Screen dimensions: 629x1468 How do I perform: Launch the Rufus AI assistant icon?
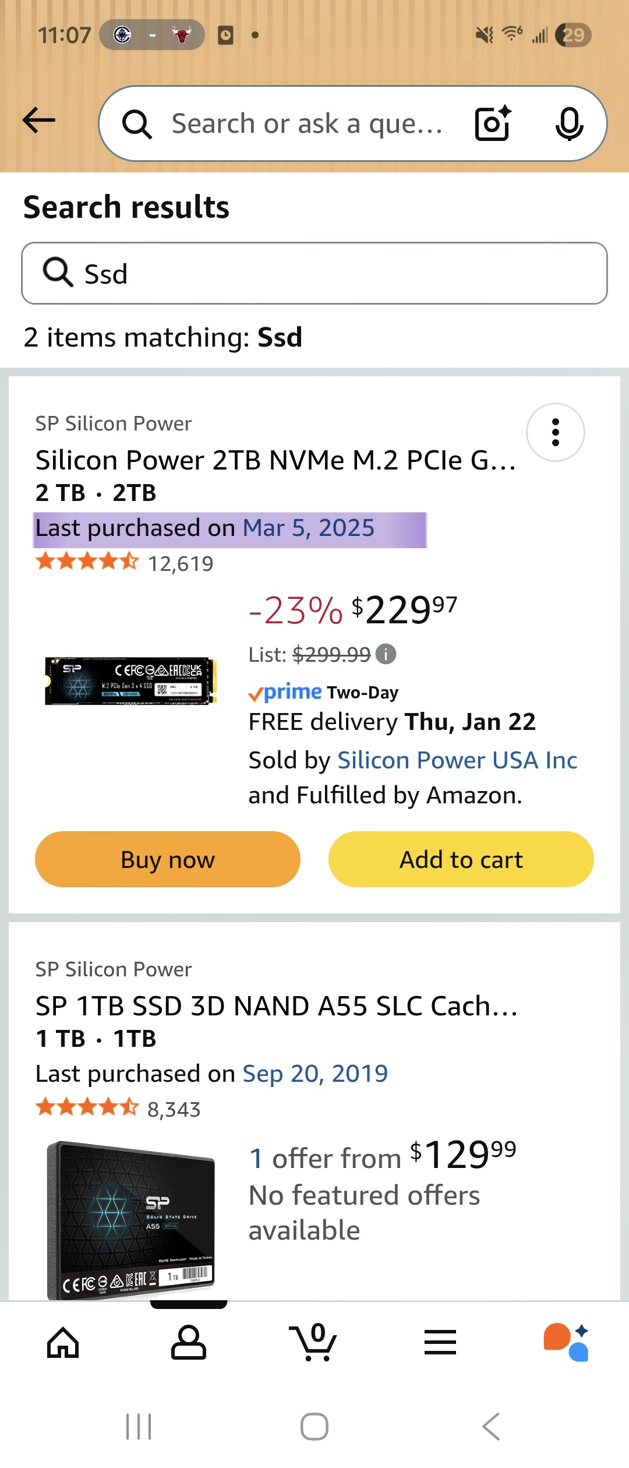coord(566,1342)
